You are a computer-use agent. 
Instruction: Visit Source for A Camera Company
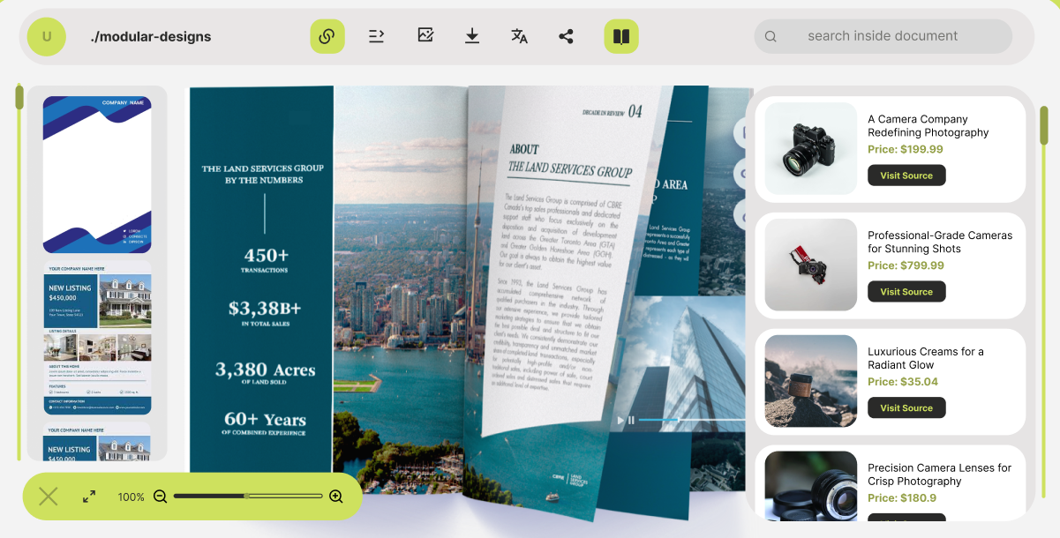(x=906, y=176)
